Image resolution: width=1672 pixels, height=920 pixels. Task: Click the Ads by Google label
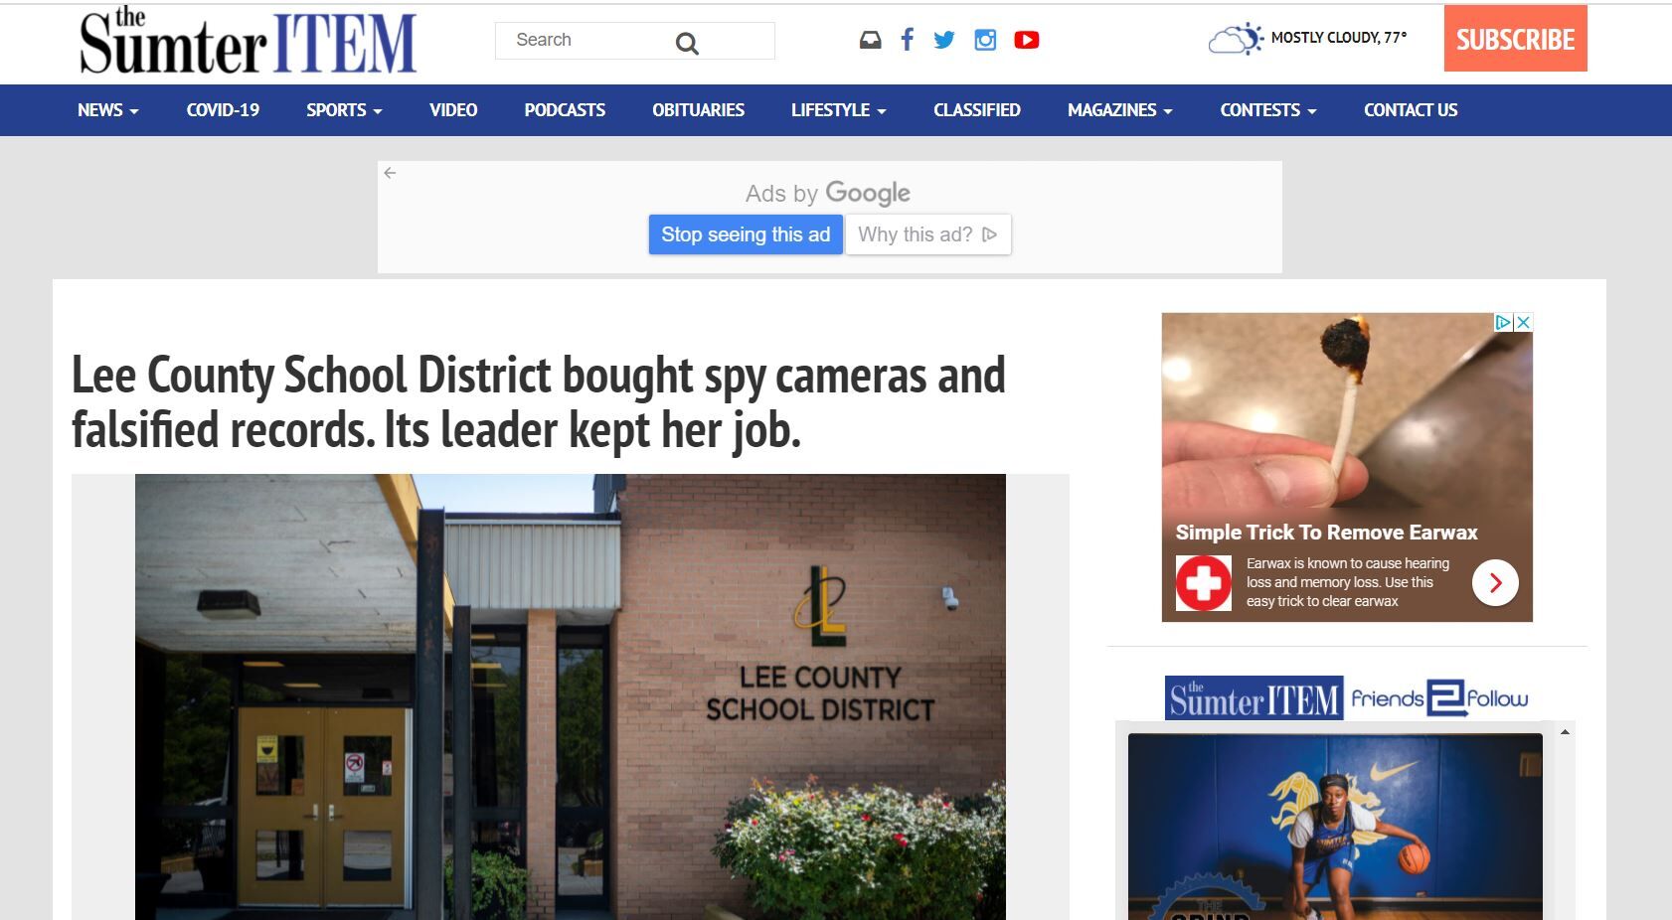click(828, 193)
